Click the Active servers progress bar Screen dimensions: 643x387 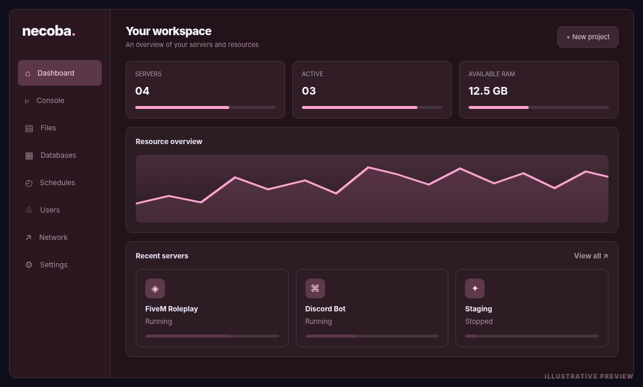pyautogui.click(x=372, y=107)
